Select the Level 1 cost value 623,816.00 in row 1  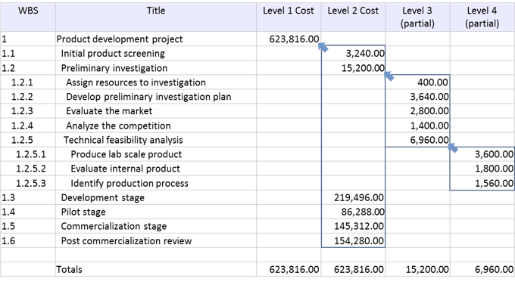pos(289,39)
